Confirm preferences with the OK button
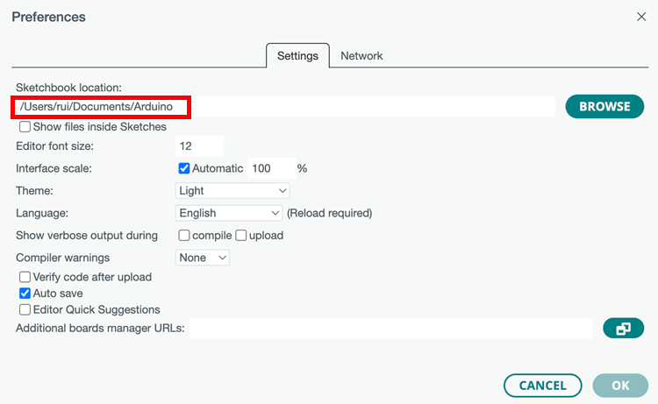Image resolution: width=658 pixels, height=404 pixels. tap(620, 385)
